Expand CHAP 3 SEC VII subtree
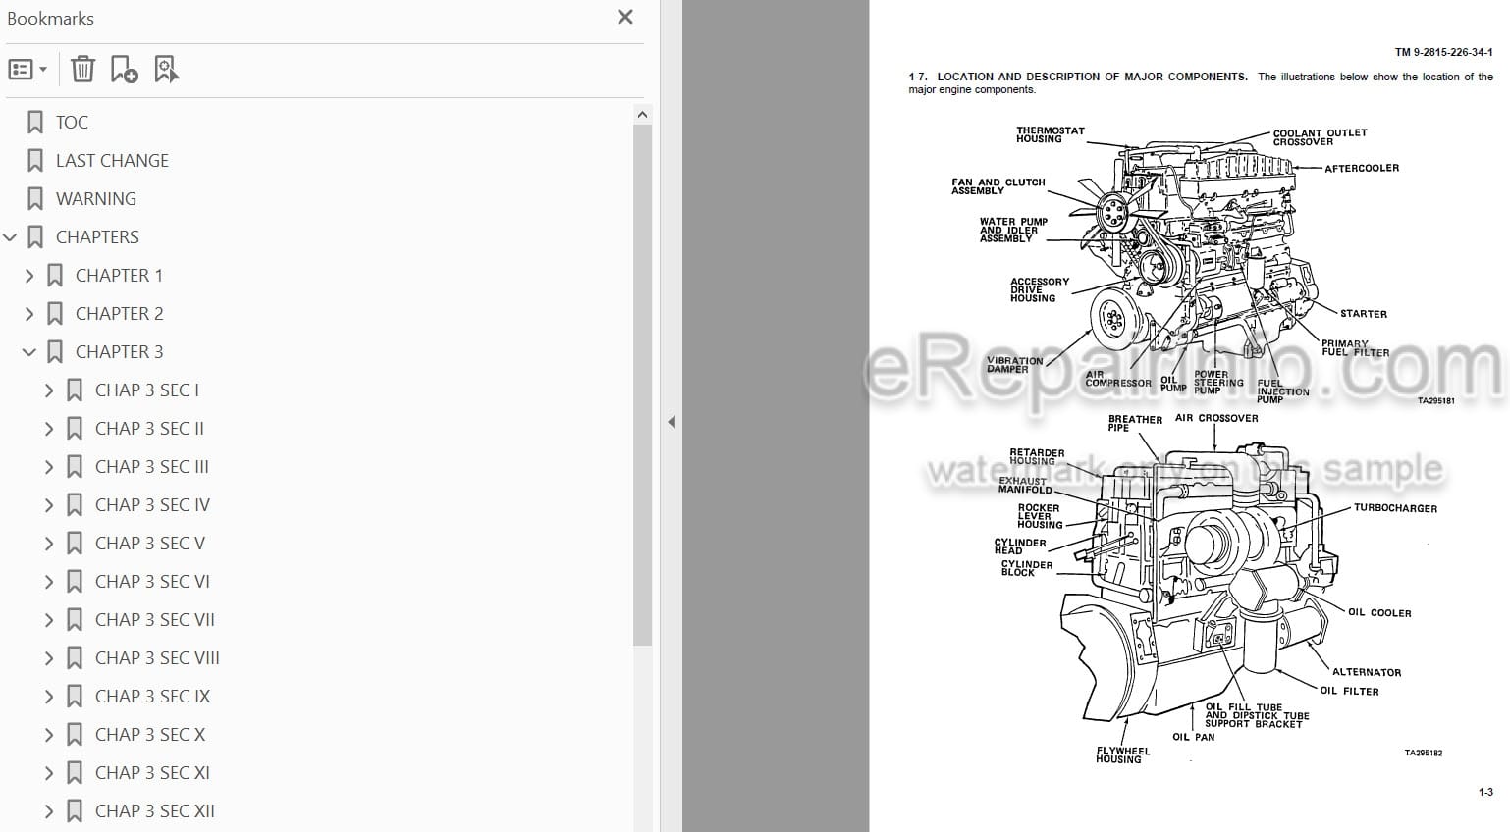This screenshot has width=1510, height=832. click(x=49, y=620)
